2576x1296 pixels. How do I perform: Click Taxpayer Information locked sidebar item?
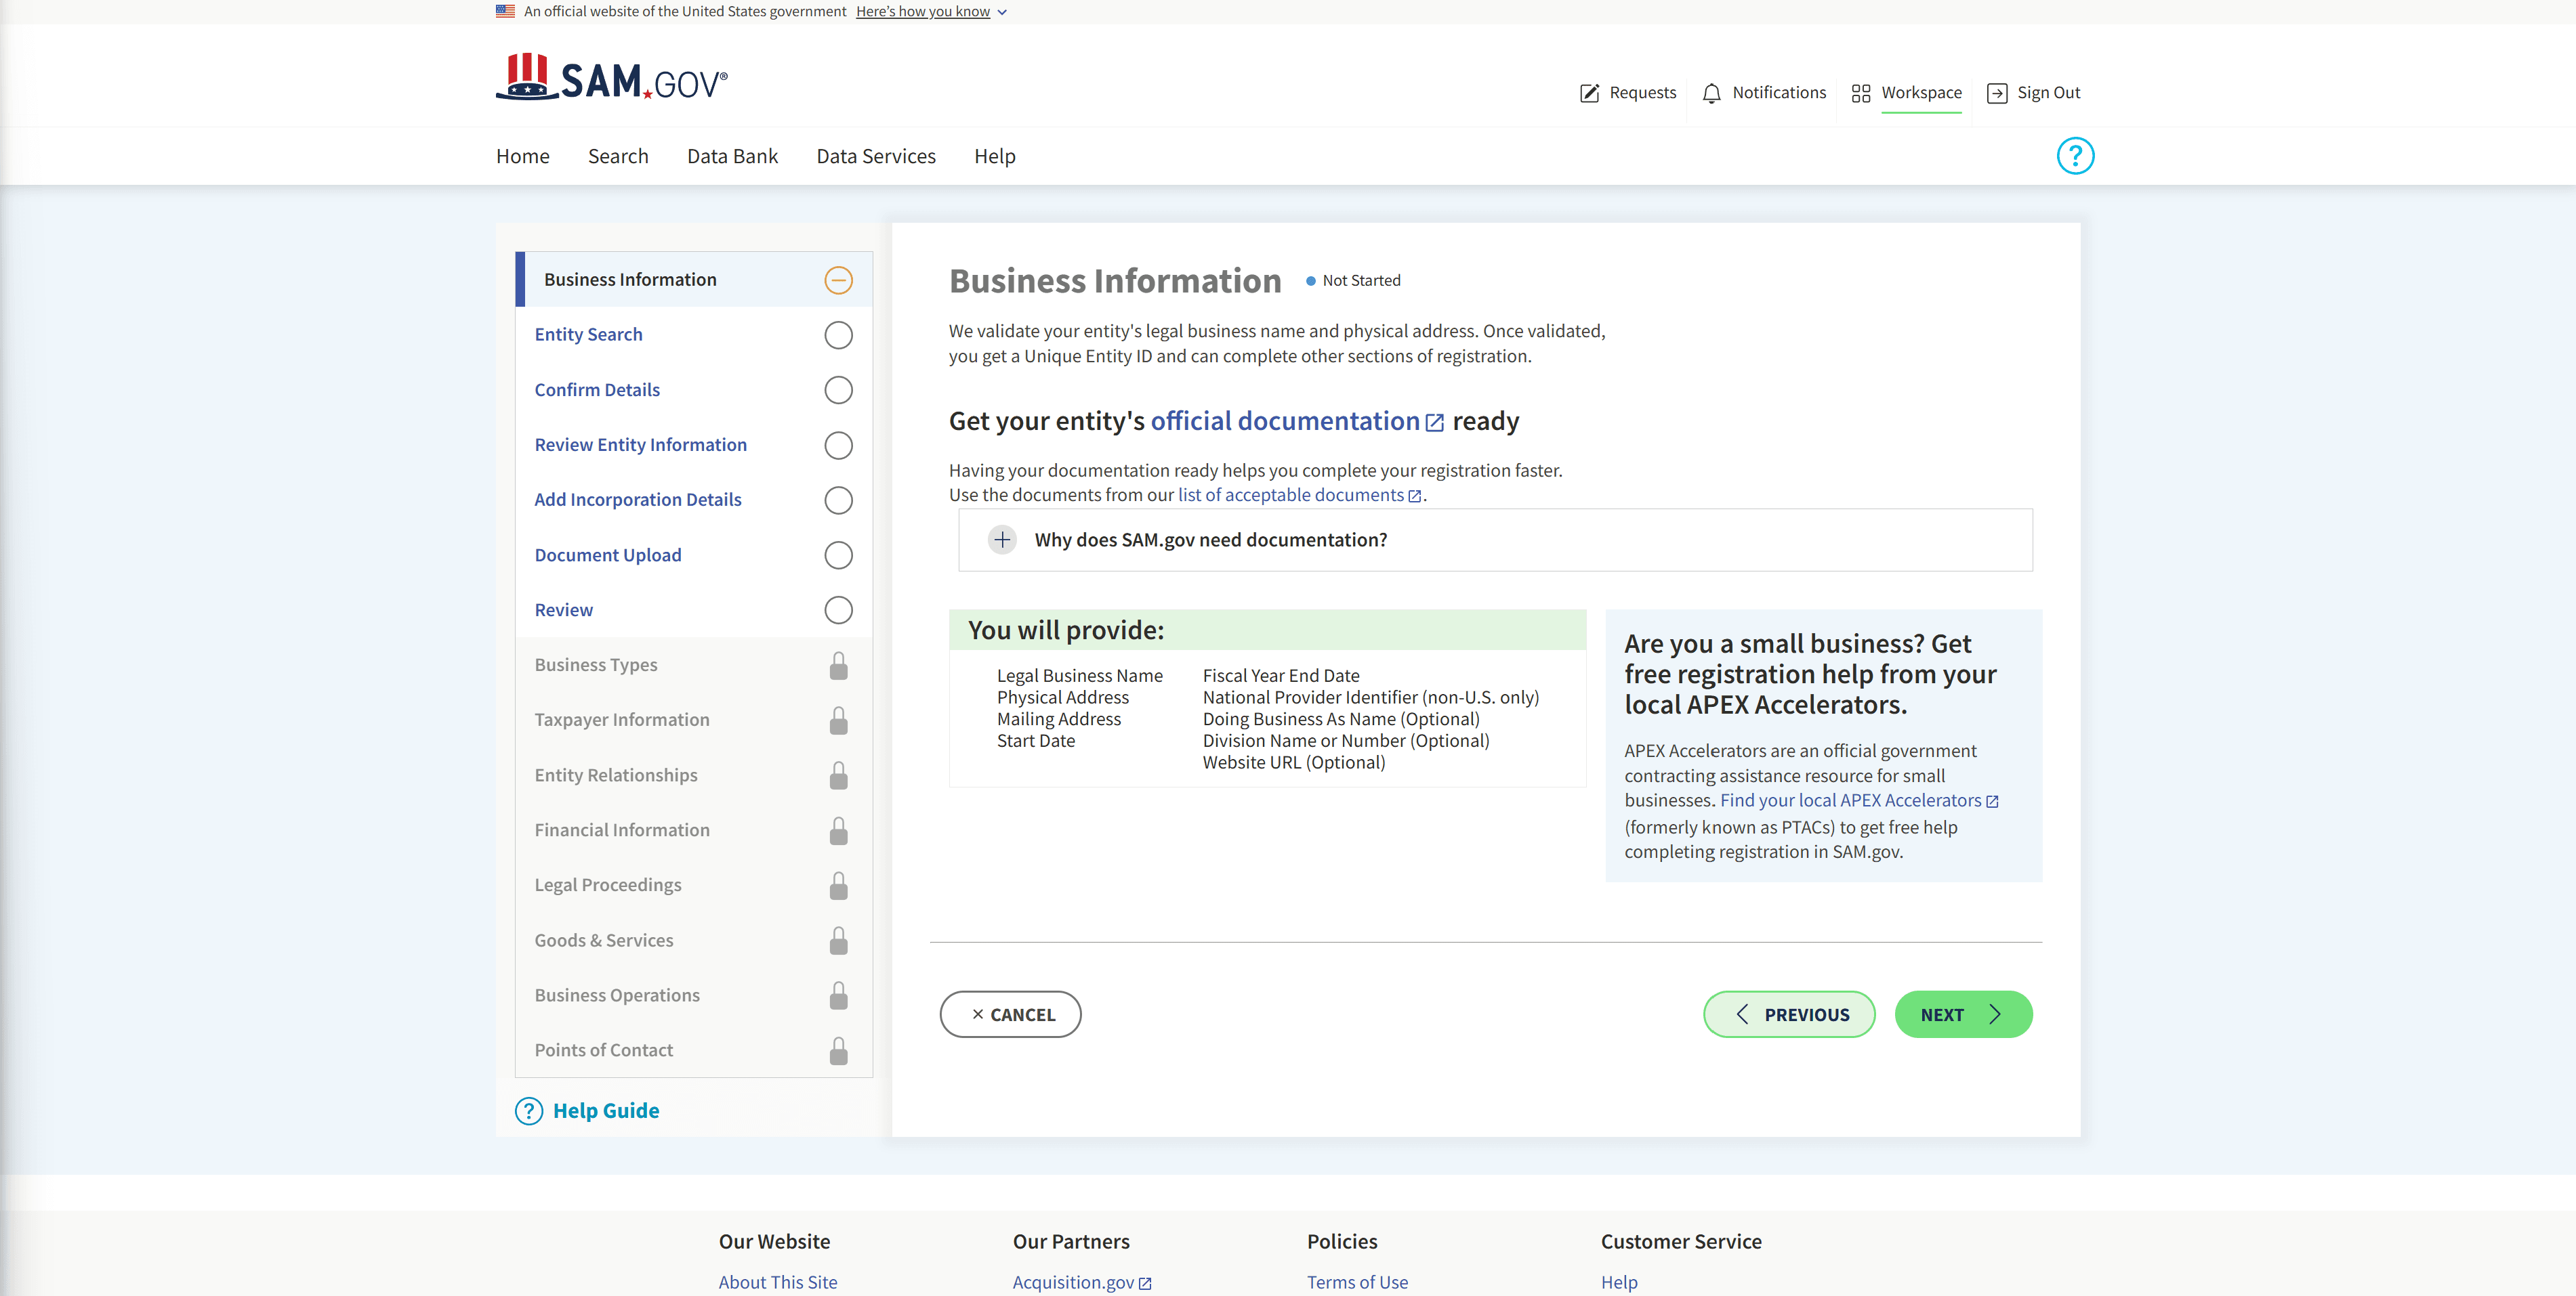pos(693,720)
